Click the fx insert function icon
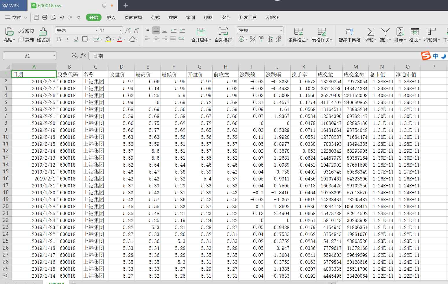 pyautogui.click(x=83, y=56)
